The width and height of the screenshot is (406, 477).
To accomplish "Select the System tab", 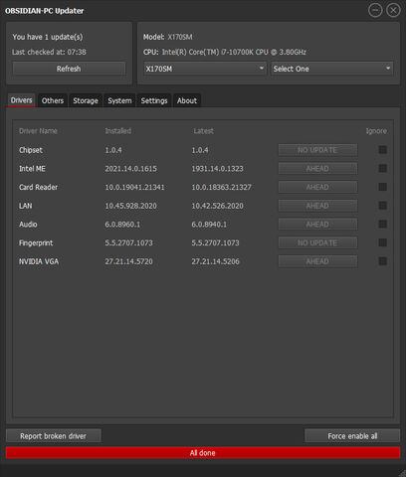I will [x=119, y=100].
